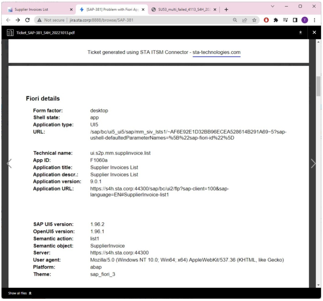Screen dimensions: 323x301
Task: Click the Server value https://s4h.sta.corp:44300
Action: point(119,253)
